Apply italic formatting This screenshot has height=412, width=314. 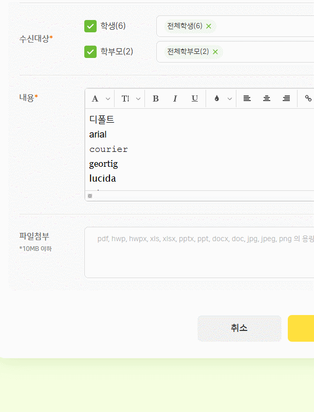[175, 99]
